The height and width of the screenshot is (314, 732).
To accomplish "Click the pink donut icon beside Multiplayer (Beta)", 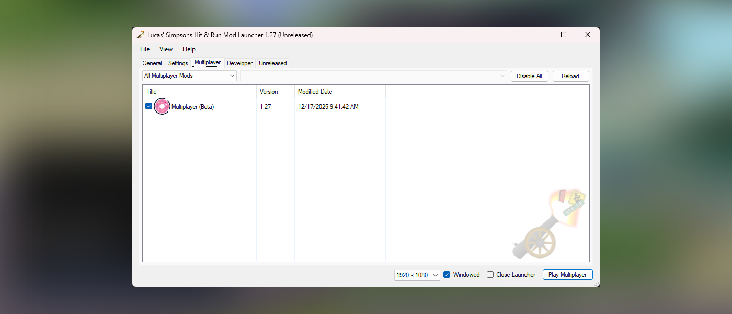I will pyautogui.click(x=162, y=106).
